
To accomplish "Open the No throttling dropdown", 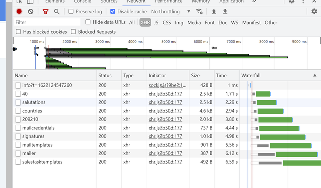I will coord(171,12).
